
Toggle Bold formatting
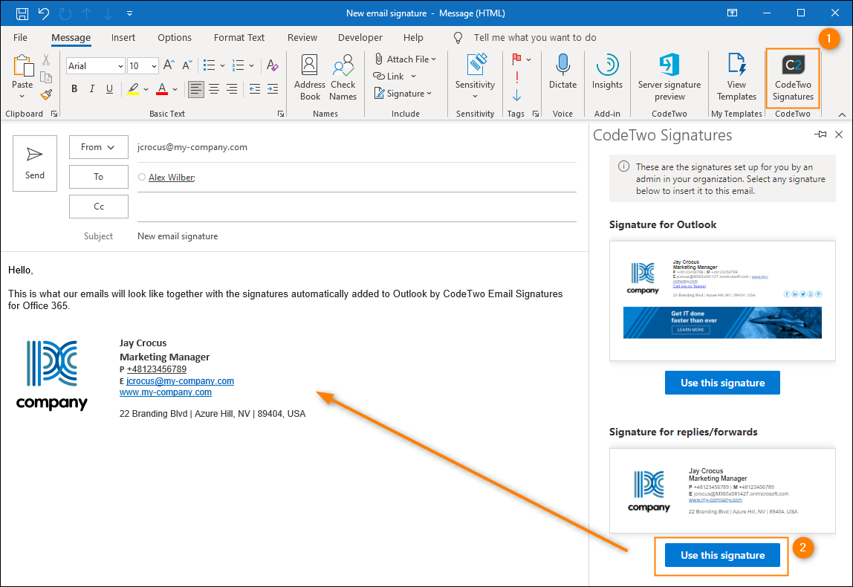coord(74,88)
